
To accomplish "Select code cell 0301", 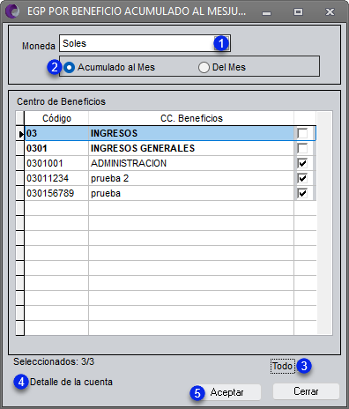I will [56, 148].
